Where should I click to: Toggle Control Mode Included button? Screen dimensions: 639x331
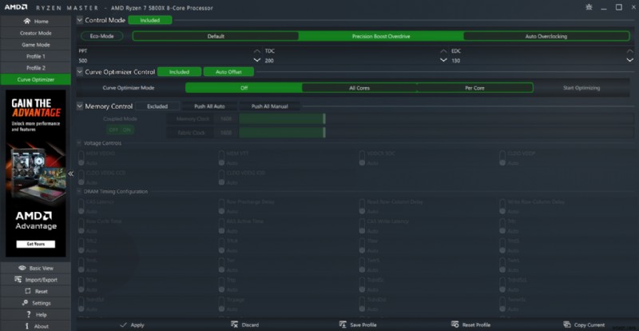[x=150, y=20]
